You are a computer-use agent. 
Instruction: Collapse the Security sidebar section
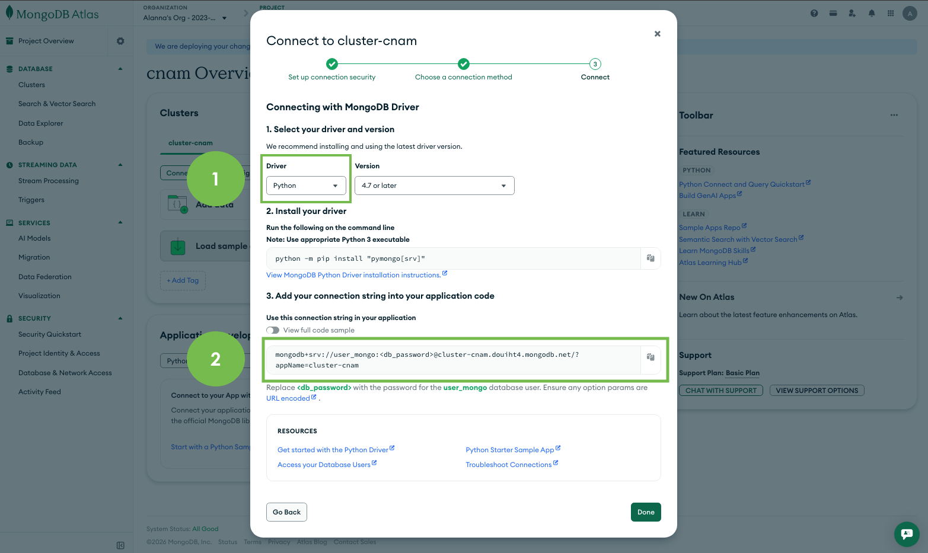[x=120, y=318]
